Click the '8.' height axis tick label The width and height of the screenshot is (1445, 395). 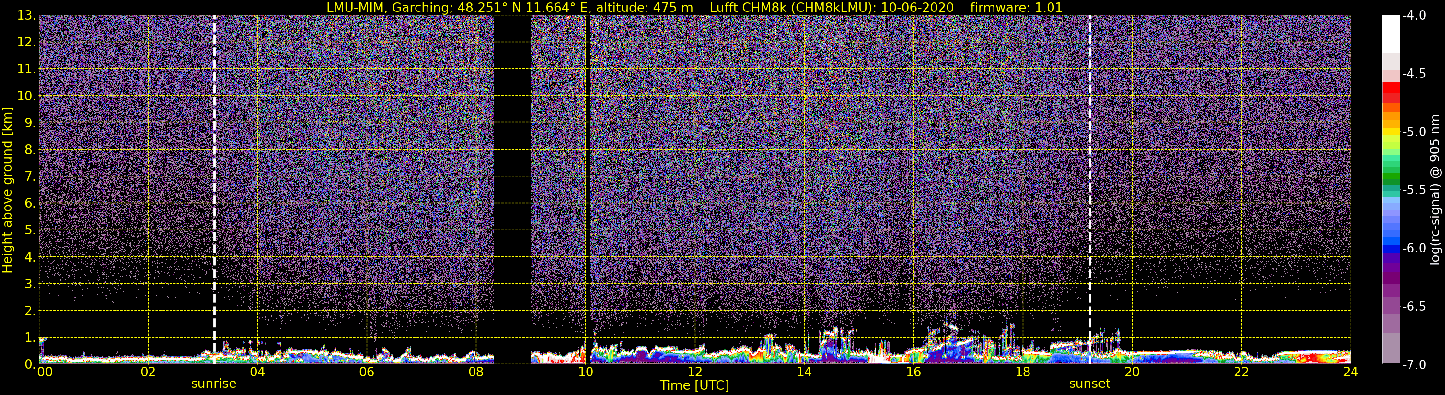pos(29,150)
